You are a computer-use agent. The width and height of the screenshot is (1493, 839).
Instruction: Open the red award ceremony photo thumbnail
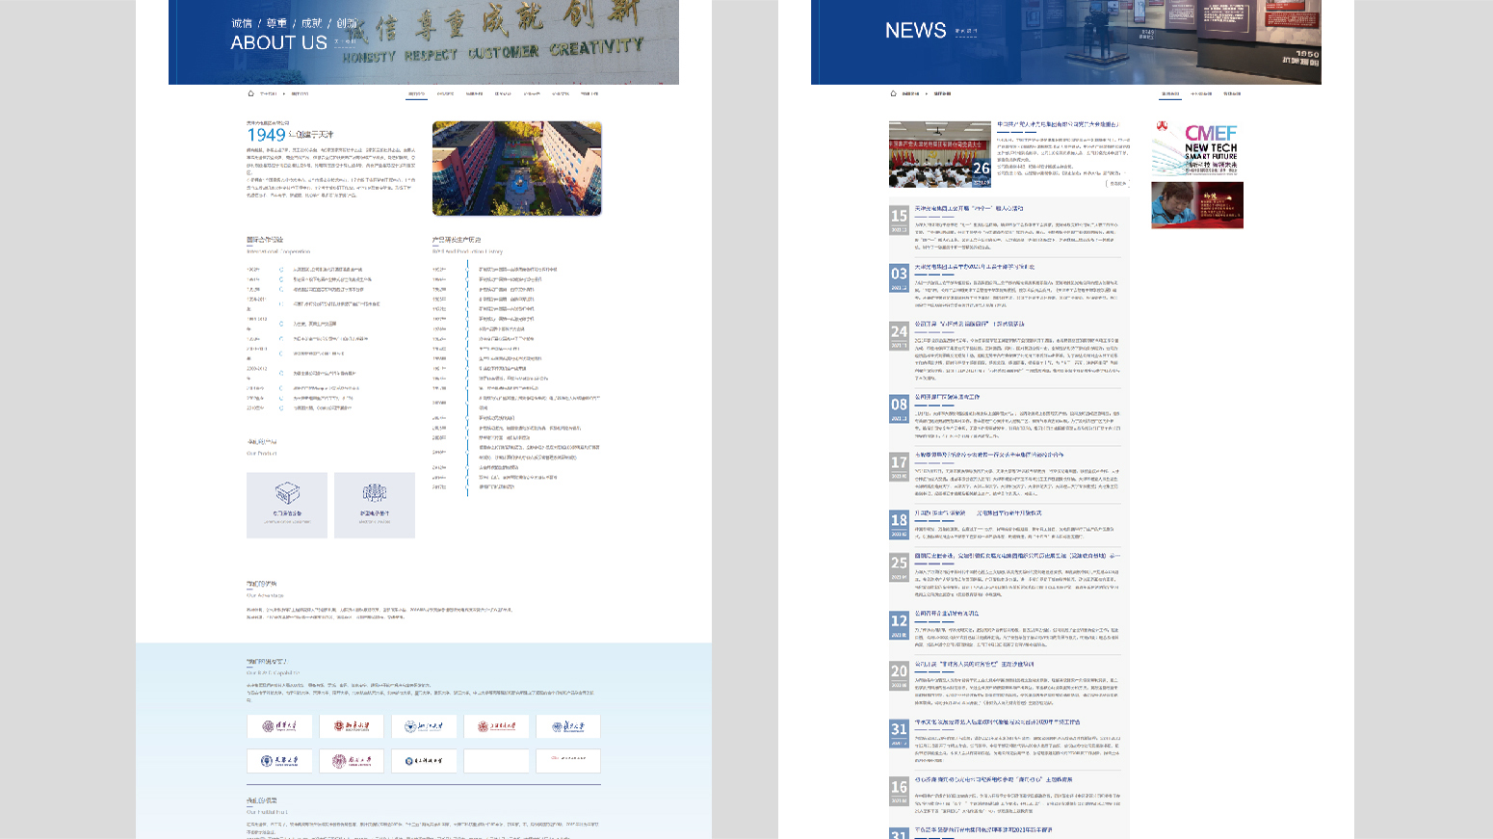[1197, 205]
